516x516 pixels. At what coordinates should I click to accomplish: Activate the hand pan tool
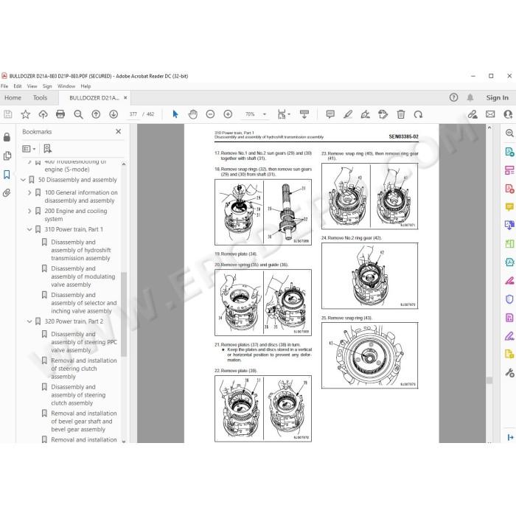coord(193,114)
